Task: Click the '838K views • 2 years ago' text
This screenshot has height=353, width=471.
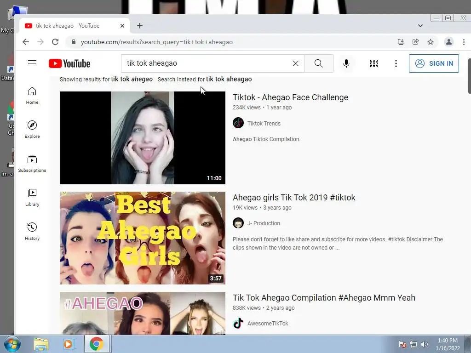Action: (x=264, y=307)
